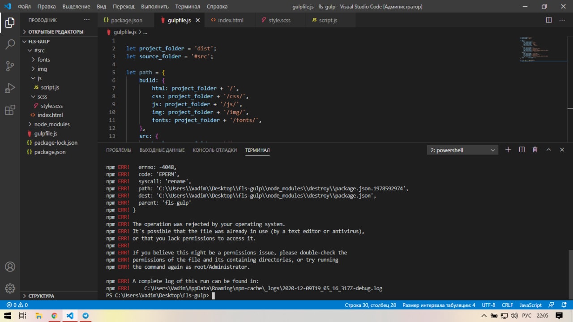573x322 pixels.
Task: Open the Терминал menu
Action: coord(188,7)
